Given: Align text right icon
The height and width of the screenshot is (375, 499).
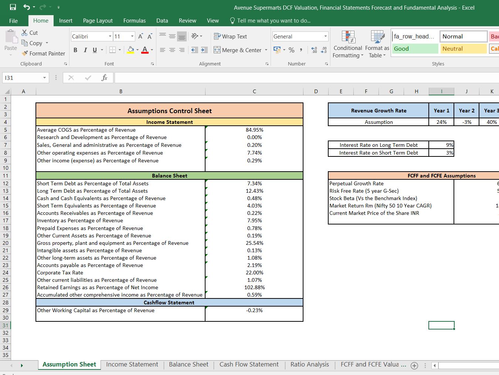Looking at the screenshot, I should [182, 50].
